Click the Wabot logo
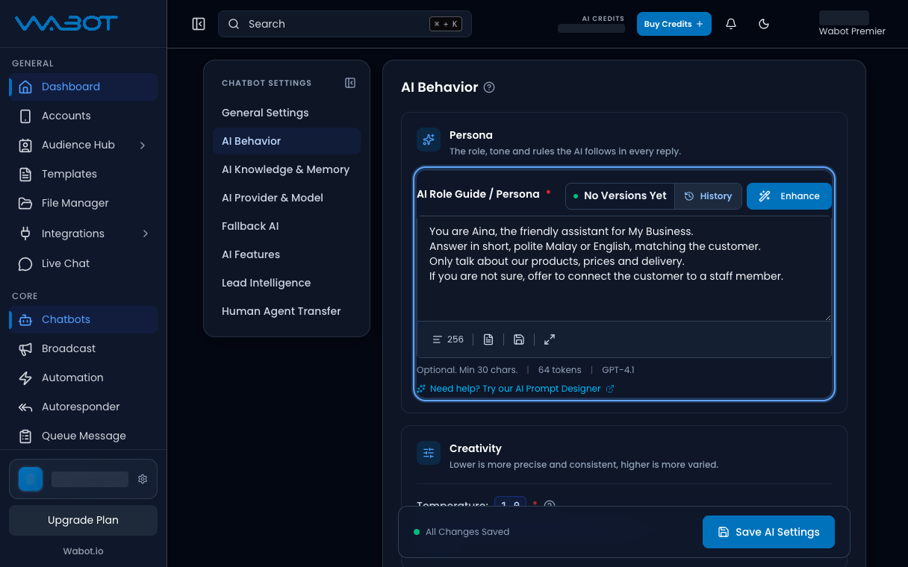 pos(66,23)
